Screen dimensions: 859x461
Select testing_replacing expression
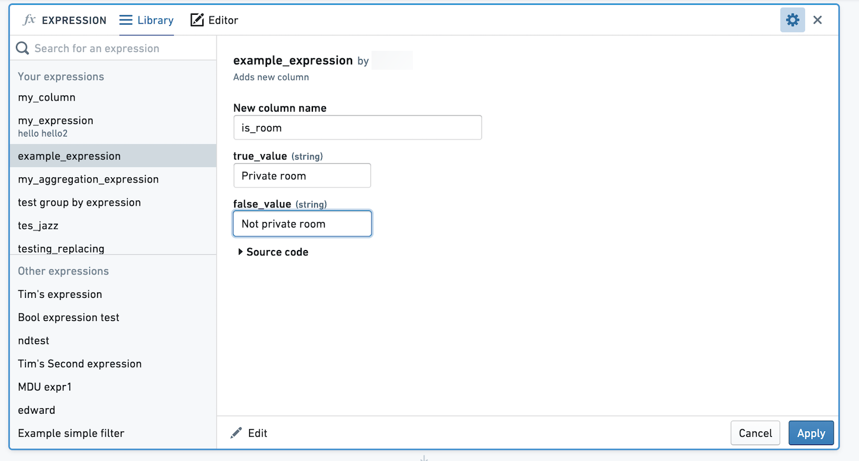113,248
